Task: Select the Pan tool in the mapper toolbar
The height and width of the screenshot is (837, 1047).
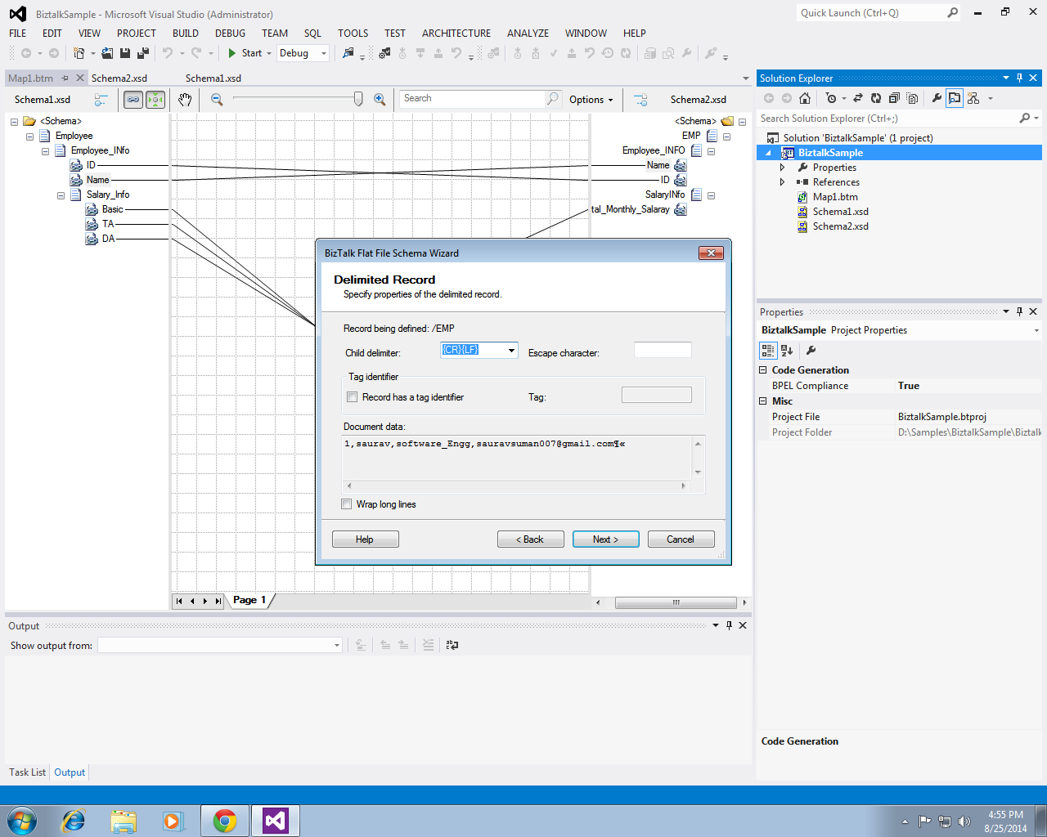Action: (x=185, y=99)
